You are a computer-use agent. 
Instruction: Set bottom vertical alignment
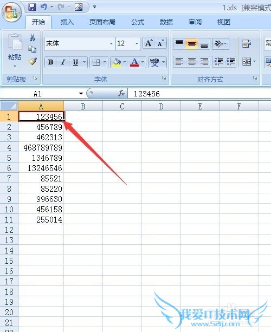(204, 44)
